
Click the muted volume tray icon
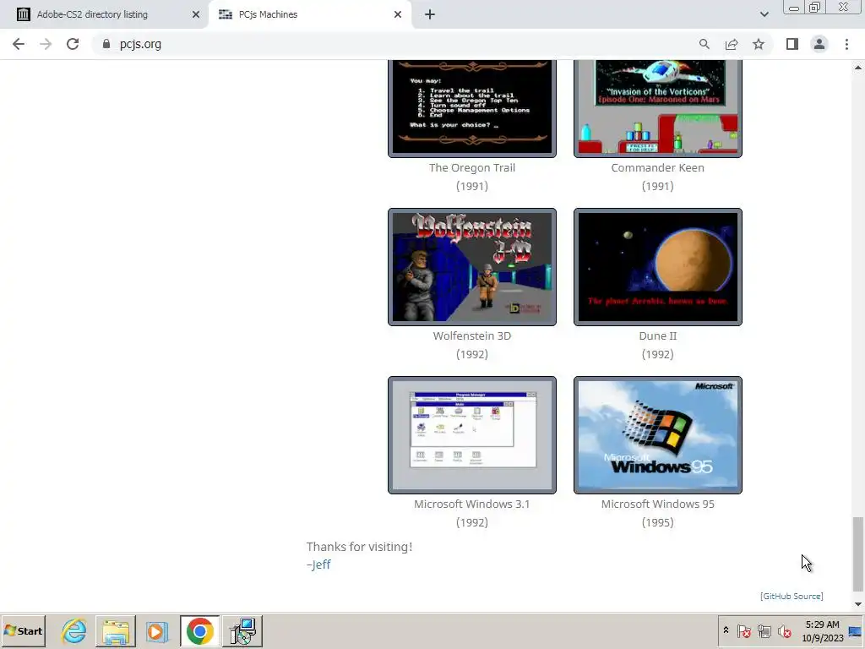pyautogui.click(x=784, y=630)
